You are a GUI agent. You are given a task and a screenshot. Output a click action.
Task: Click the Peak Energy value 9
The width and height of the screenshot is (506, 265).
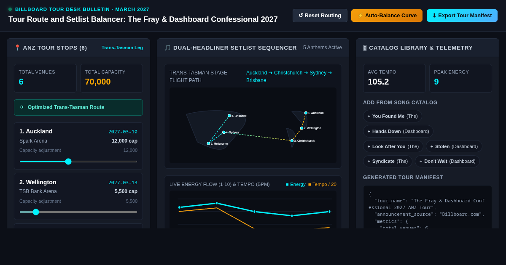436,82
